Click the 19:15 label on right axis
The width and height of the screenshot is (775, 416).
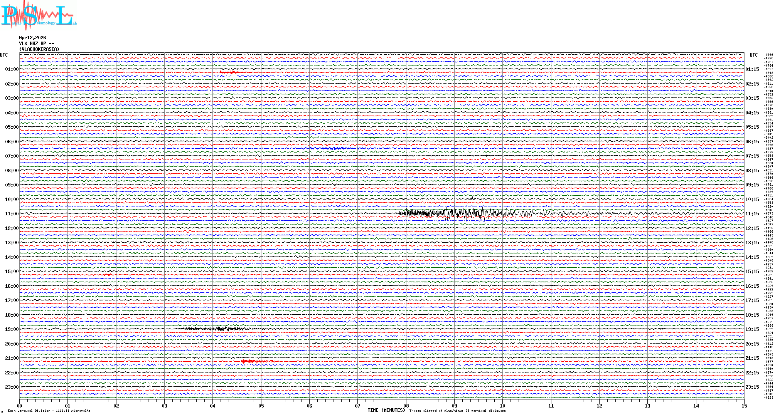click(x=752, y=329)
